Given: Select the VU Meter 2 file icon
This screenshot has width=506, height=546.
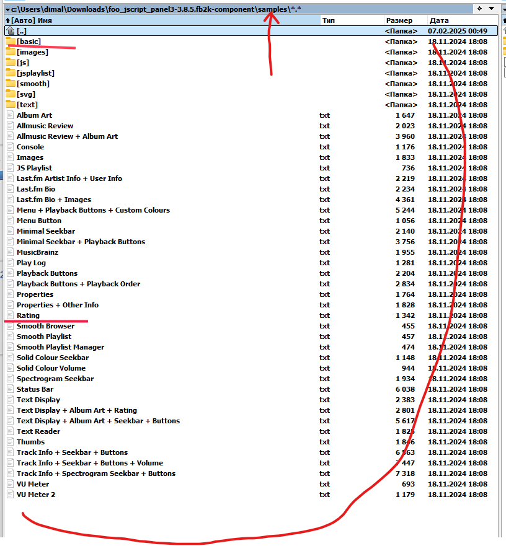Looking at the screenshot, I should click(10, 495).
